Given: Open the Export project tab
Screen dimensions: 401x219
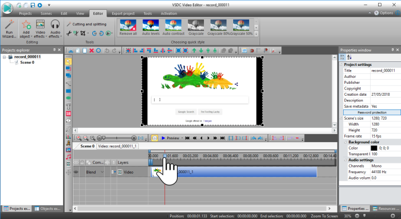Looking at the screenshot, I should (123, 14).
